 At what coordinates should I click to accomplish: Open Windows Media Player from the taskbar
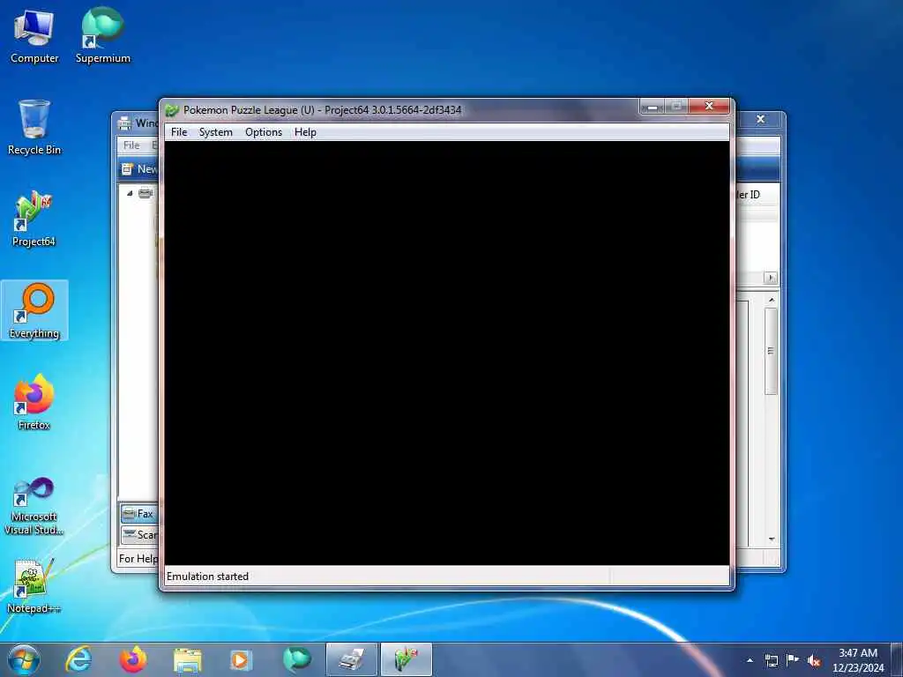[x=241, y=659]
